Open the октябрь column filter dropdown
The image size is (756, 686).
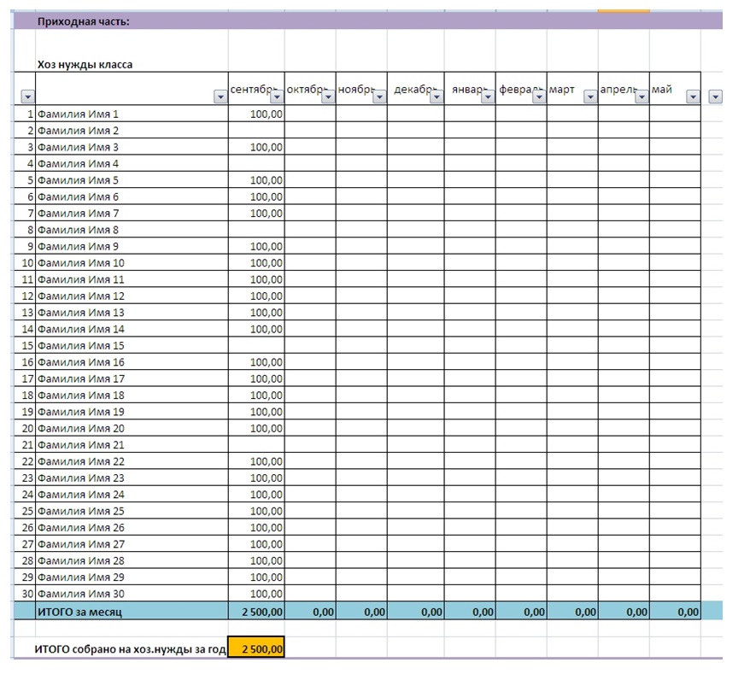(x=328, y=97)
